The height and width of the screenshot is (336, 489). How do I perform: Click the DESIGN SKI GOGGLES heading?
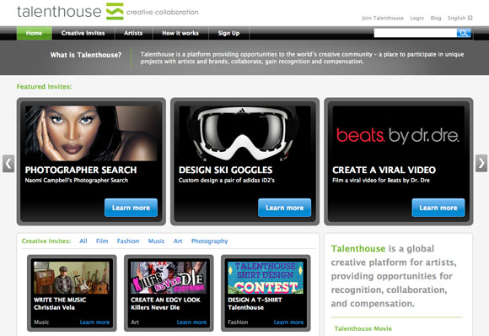[x=225, y=170]
